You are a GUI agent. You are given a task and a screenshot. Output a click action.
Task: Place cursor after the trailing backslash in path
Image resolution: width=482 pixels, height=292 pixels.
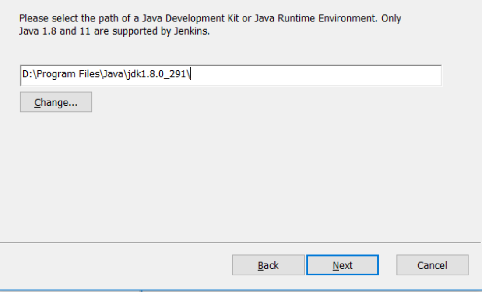[192, 76]
